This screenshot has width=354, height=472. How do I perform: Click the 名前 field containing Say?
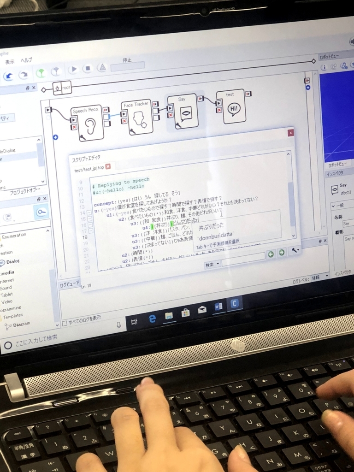[x=348, y=224]
